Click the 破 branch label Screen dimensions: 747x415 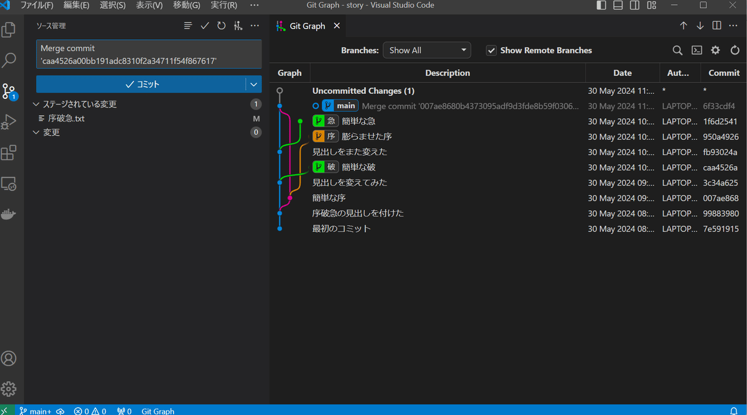coord(326,167)
